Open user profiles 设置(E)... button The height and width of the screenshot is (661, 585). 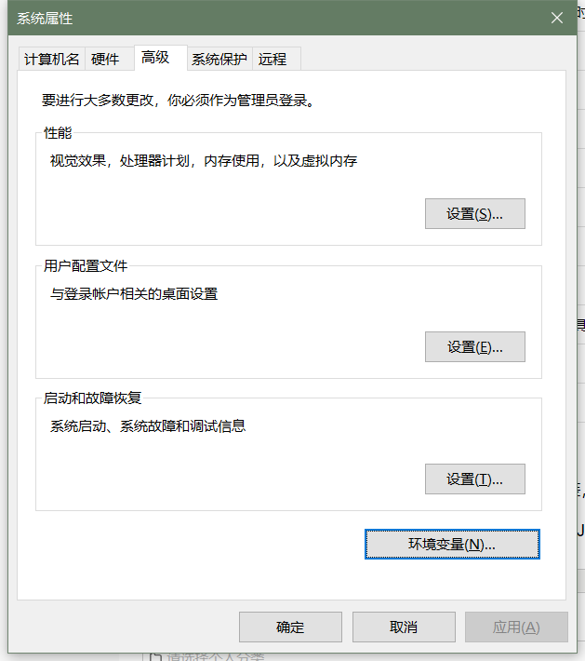tap(475, 346)
